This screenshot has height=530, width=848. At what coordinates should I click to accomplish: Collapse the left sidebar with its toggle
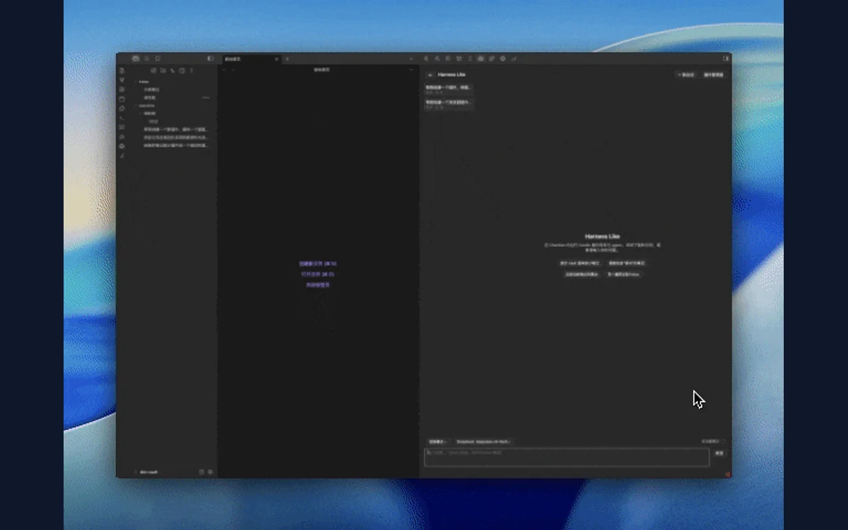point(211,58)
